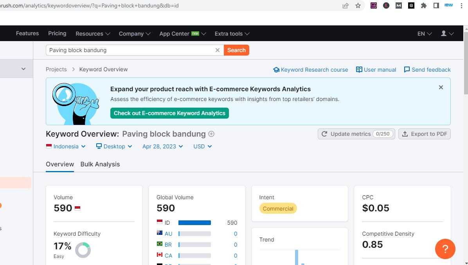Viewport: 468px width, 265px height.
Task: Click the ID country link in Global Volume
Action: 167,223
